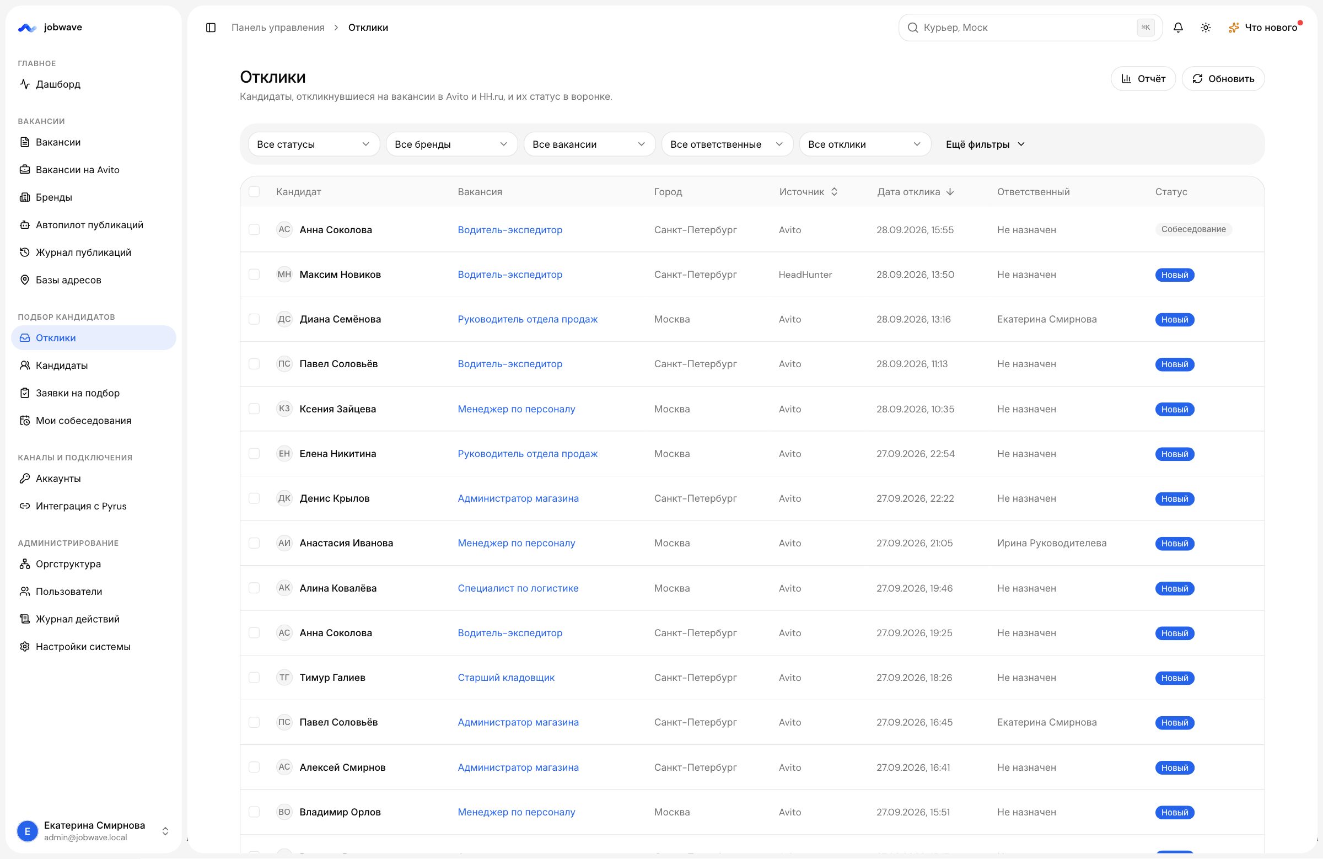
Task: Click the Отчёт button
Action: pyautogui.click(x=1142, y=78)
